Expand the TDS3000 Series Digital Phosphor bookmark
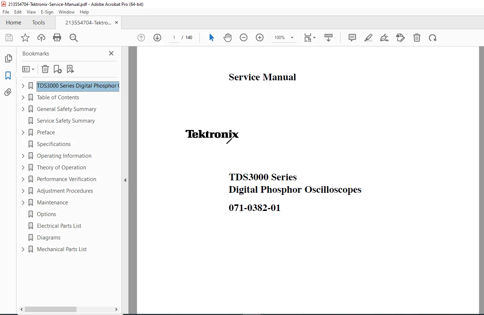484x315 pixels. tap(23, 86)
